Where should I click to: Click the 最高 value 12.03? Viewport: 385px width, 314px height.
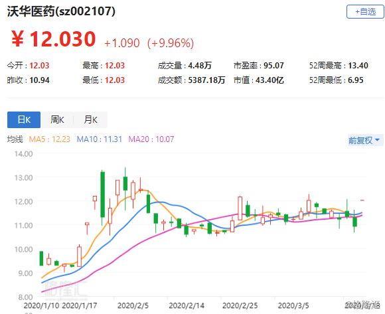point(115,66)
